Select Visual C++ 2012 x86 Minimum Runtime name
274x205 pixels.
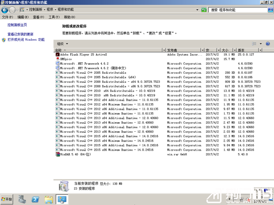point(107,113)
